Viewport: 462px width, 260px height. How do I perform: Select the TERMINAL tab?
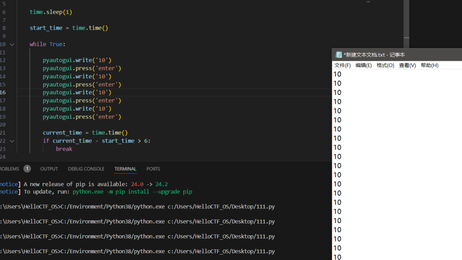[x=125, y=169]
